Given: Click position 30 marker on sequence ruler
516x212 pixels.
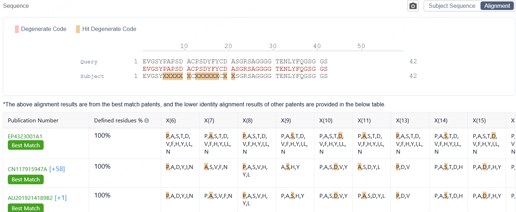Looking at the screenshot, I should pos(272,46).
